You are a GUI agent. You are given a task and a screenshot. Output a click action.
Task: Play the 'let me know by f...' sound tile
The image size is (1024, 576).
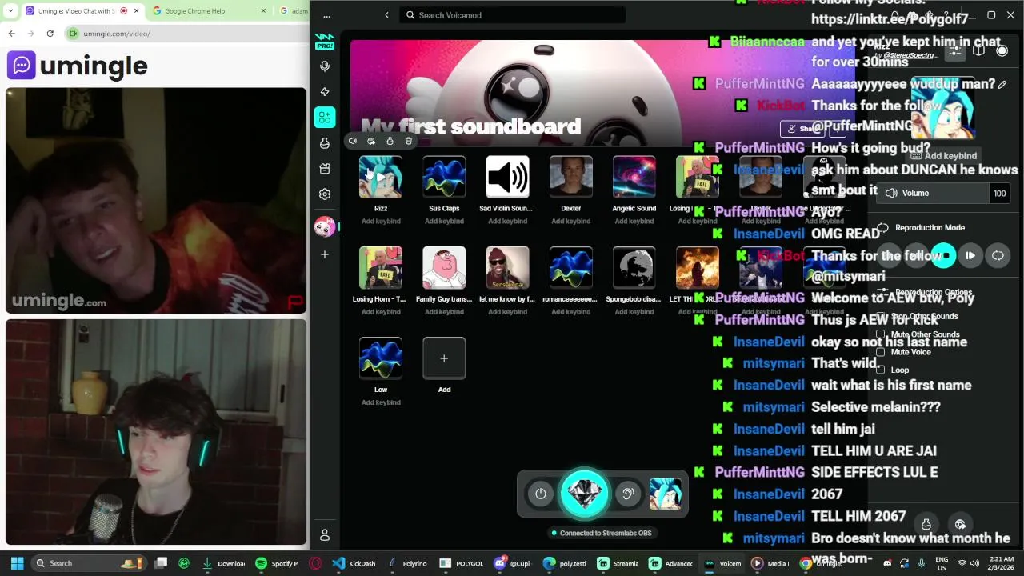pyautogui.click(x=507, y=267)
